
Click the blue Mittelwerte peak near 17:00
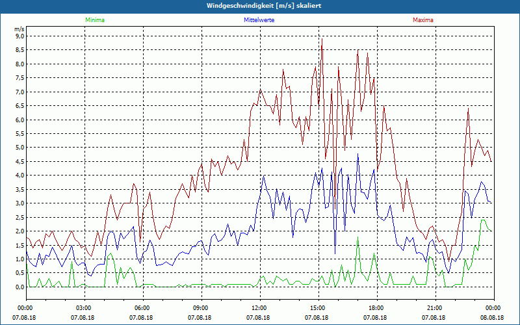[358, 154]
